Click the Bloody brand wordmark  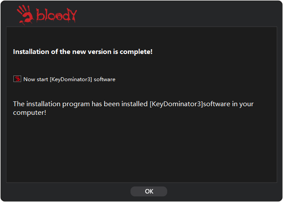[x=56, y=15]
